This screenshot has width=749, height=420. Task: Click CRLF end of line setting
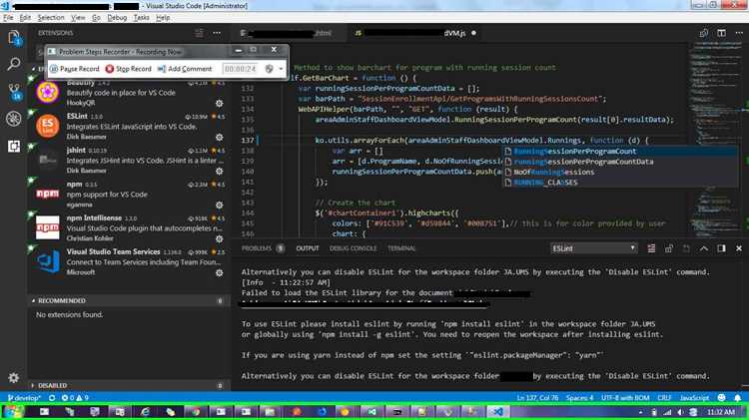(664, 398)
